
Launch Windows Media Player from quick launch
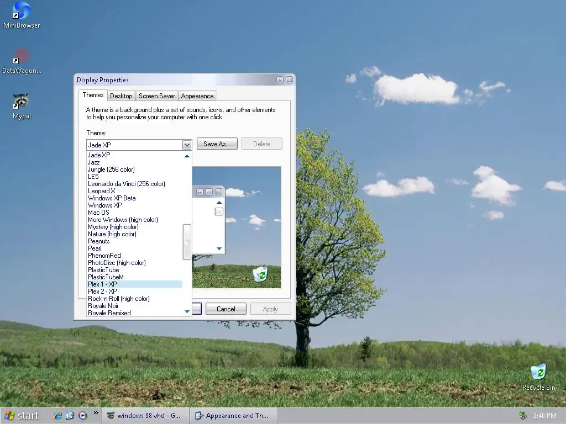point(83,416)
